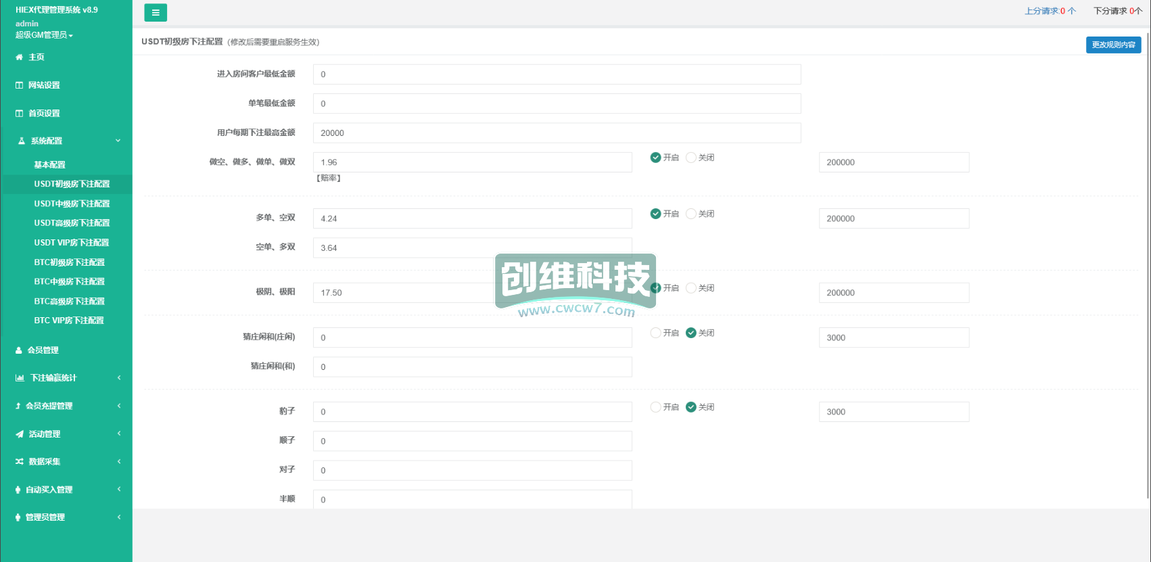The height and width of the screenshot is (562, 1151).
Task: Click the 活动管理 paper plane icon
Action: click(x=20, y=434)
